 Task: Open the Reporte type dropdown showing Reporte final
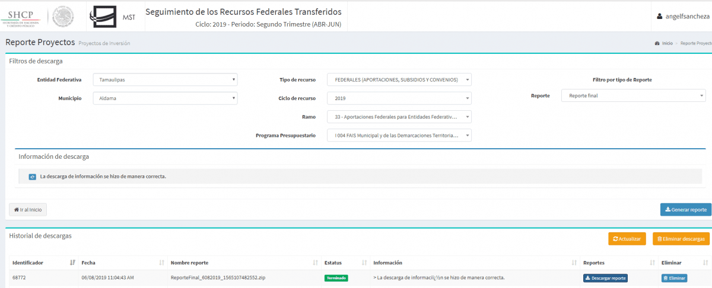633,95
